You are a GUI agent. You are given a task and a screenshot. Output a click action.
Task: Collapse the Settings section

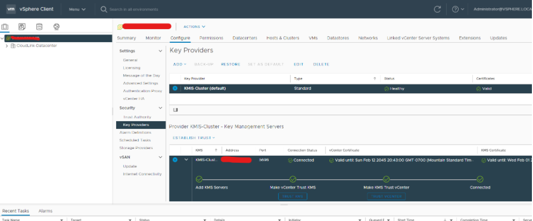pyautogui.click(x=160, y=51)
